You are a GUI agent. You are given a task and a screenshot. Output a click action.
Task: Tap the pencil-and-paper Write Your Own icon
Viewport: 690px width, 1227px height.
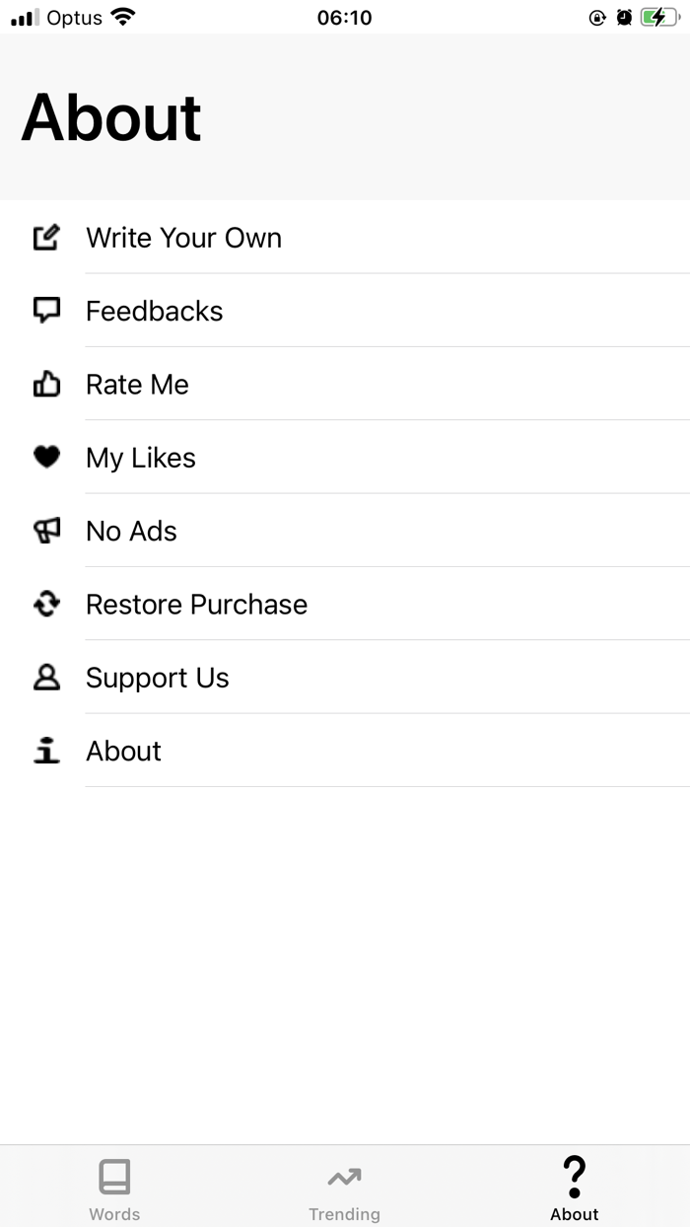point(46,238)
